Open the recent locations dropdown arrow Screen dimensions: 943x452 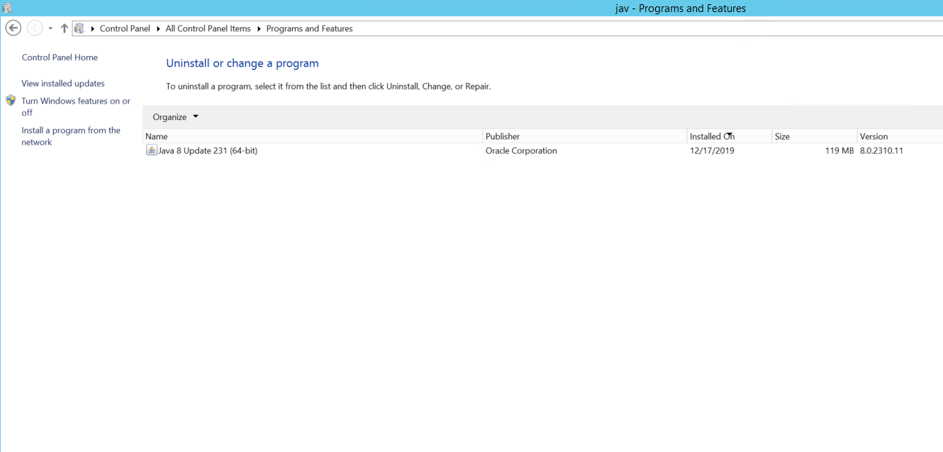pos(50,28)
